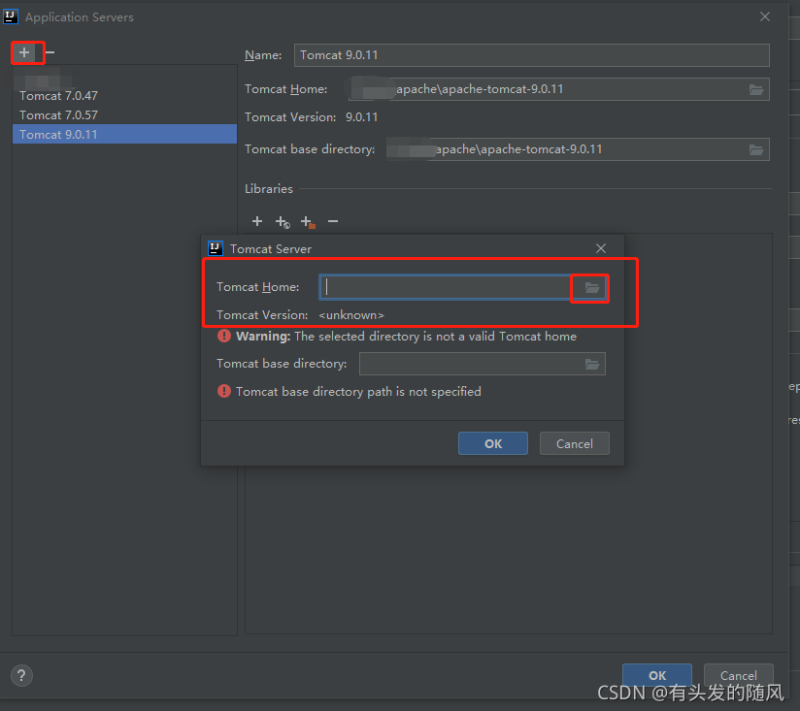Viewport: 800px width, 711px height.
Task: Click the base directory not specified error icon
Action: (x=224, y=391)
